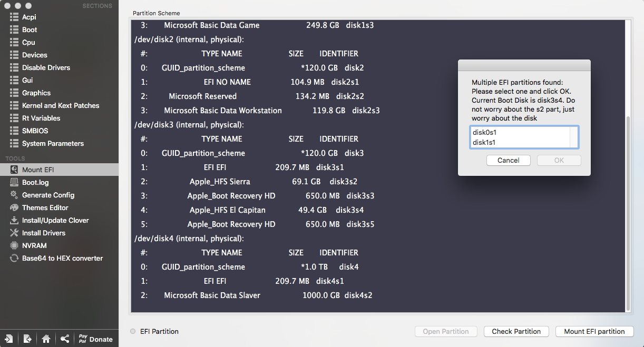Click the Base64 to HEX converter icon

[14, 258]
